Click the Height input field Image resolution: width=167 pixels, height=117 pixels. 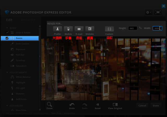click(133, 28)
